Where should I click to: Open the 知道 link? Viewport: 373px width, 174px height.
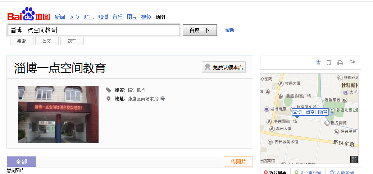pos(103,17)
